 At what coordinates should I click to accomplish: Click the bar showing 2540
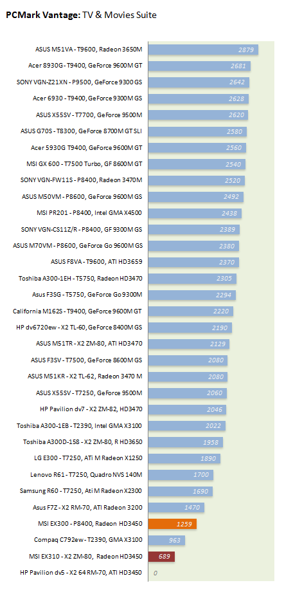pyautogui.click(x=197, y=164)
